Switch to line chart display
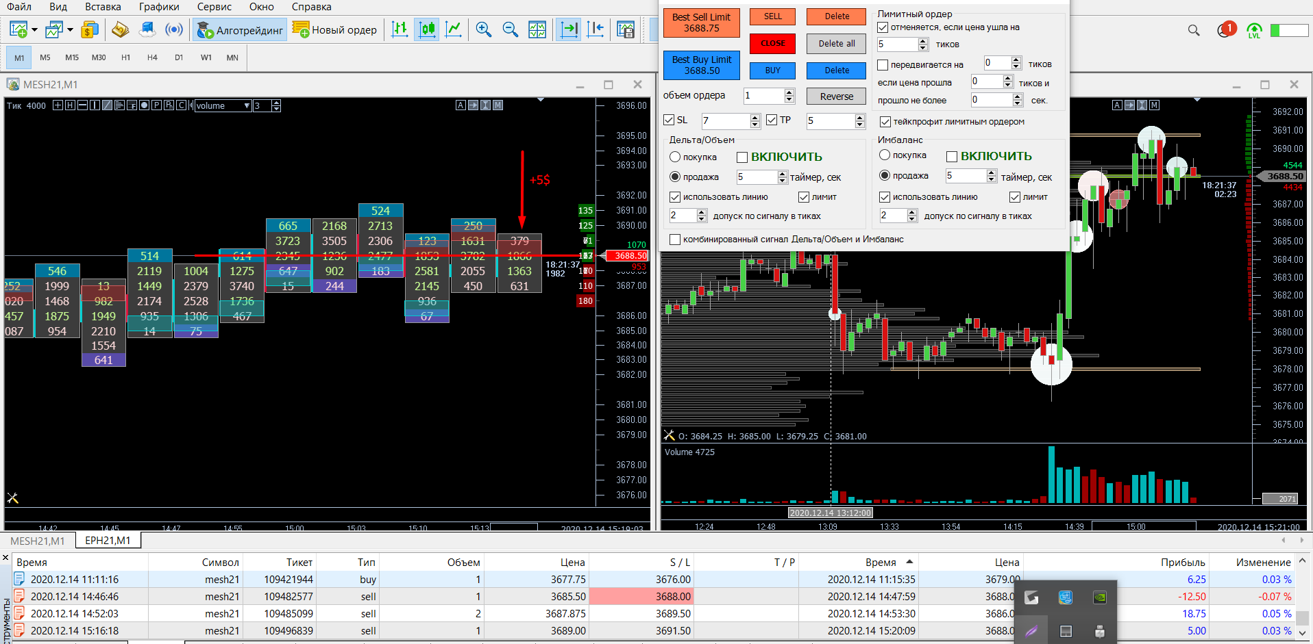This screenshot has width=1313, height=644. pos(454,29)
